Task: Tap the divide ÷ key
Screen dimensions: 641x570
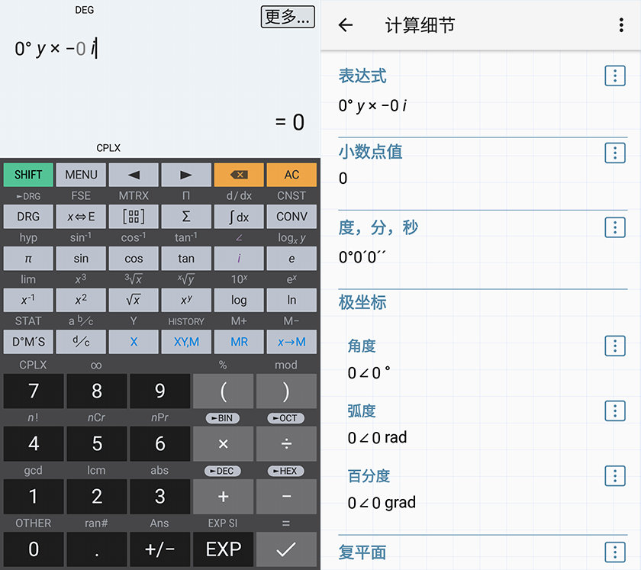Action: (287, 443)
